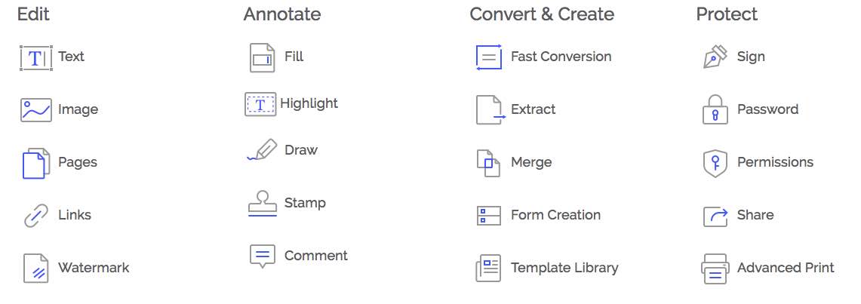This screenshot has height=304, width=861.
Task: Select the Merge documents icon
Action: (x=488, y=163)
